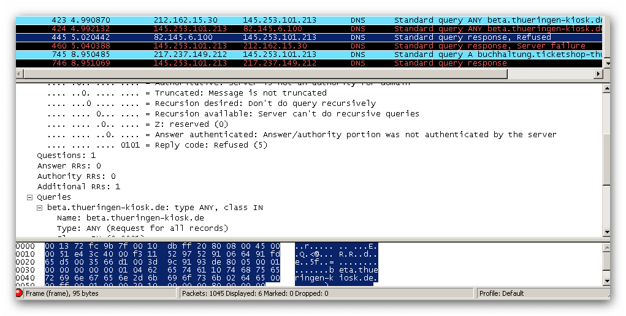This screenshot has height=316, width=626.
Task: Click 'Frame (frame), 95 bytes' status field
Action: [100, 293]
